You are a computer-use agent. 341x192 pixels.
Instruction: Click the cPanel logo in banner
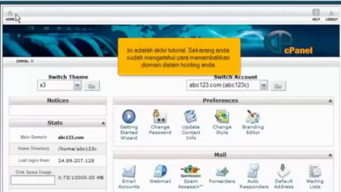288,43
